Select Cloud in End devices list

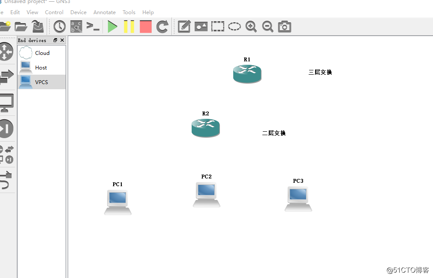click(x=42, y=53)
